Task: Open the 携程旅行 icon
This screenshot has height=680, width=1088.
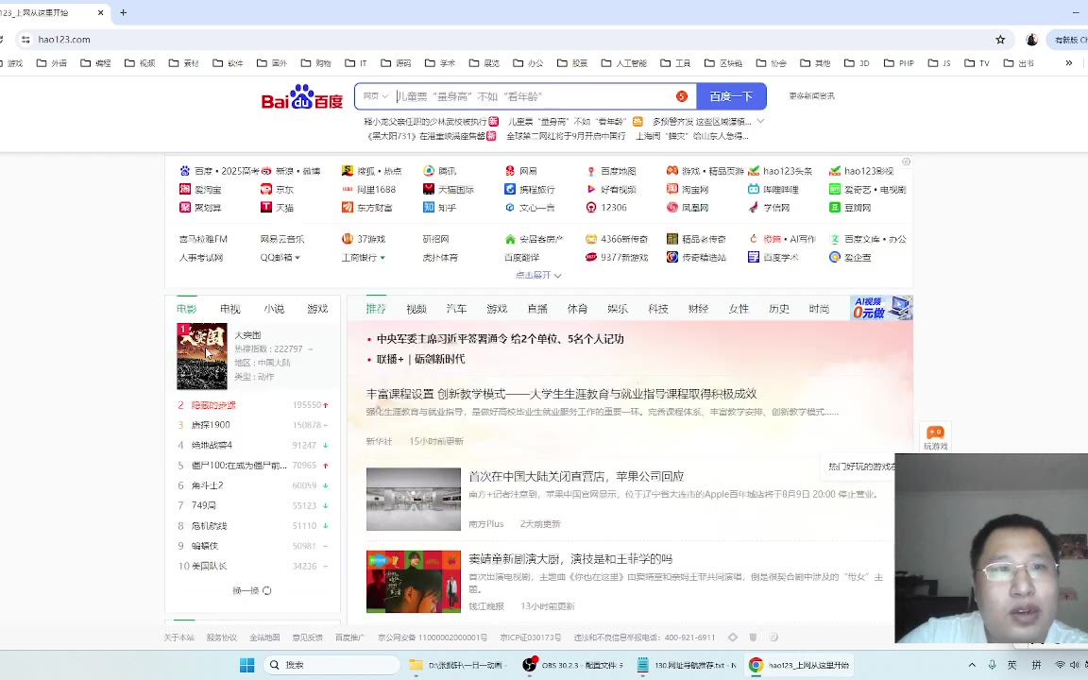Action: [x=510, y=189]
